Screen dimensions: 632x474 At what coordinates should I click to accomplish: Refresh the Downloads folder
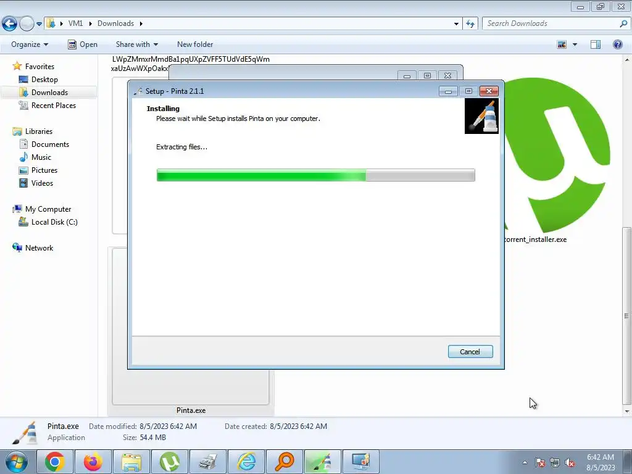470,24
